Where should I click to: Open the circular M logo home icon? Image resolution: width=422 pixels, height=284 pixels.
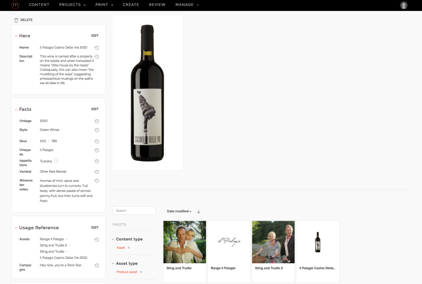click(15, 5)
